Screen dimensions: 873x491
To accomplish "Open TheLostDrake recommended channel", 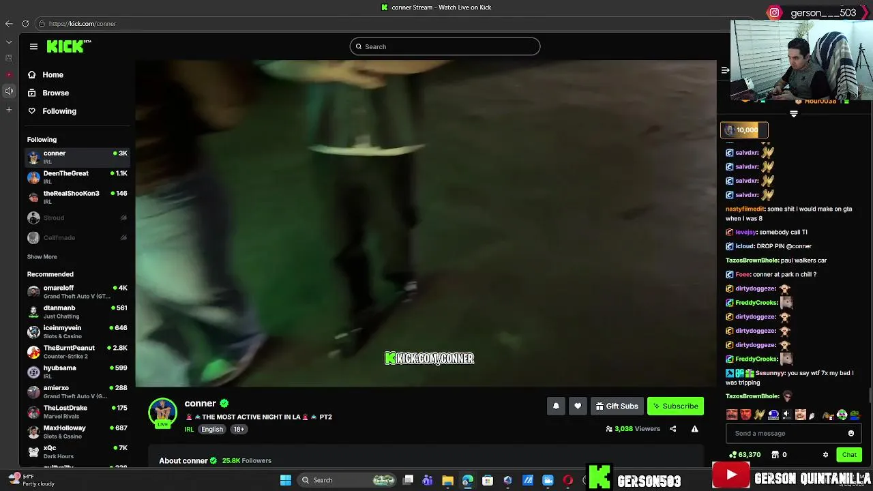I will tap(77, 412).
